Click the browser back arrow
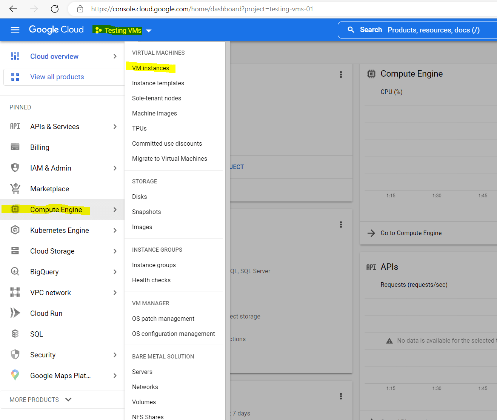The image size is (497, 420). pyautogui.click(x=13, y=9)
